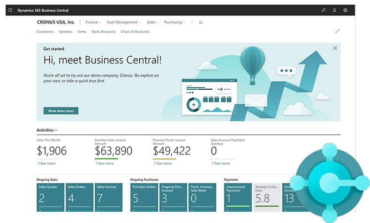Click the CRONUS USA, Inc. company name
Screen dimensions: 370x223
click(x=56, y=22)
